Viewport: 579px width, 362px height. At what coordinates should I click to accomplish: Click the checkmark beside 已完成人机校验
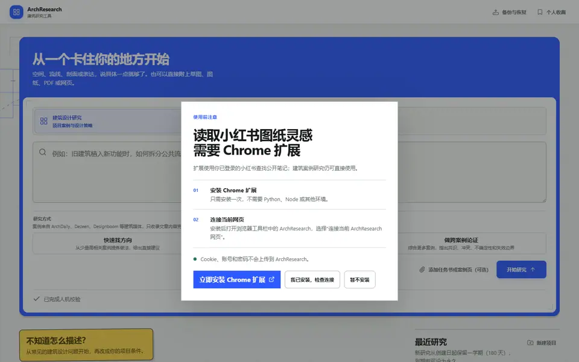(x=37, y=299)
